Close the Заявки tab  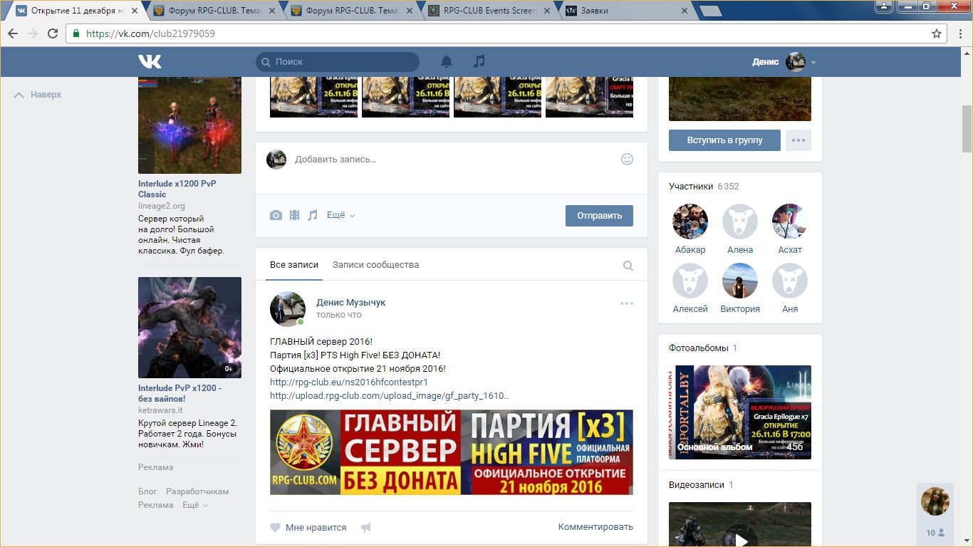pyautogui.click(x=685, y=11)
